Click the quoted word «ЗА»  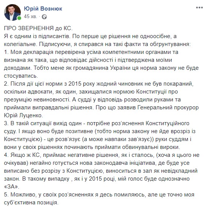[x=12, y=187]
